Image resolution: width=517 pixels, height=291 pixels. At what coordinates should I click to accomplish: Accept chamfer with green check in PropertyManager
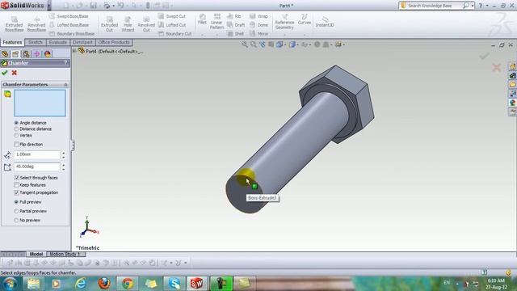pos(5,73)
